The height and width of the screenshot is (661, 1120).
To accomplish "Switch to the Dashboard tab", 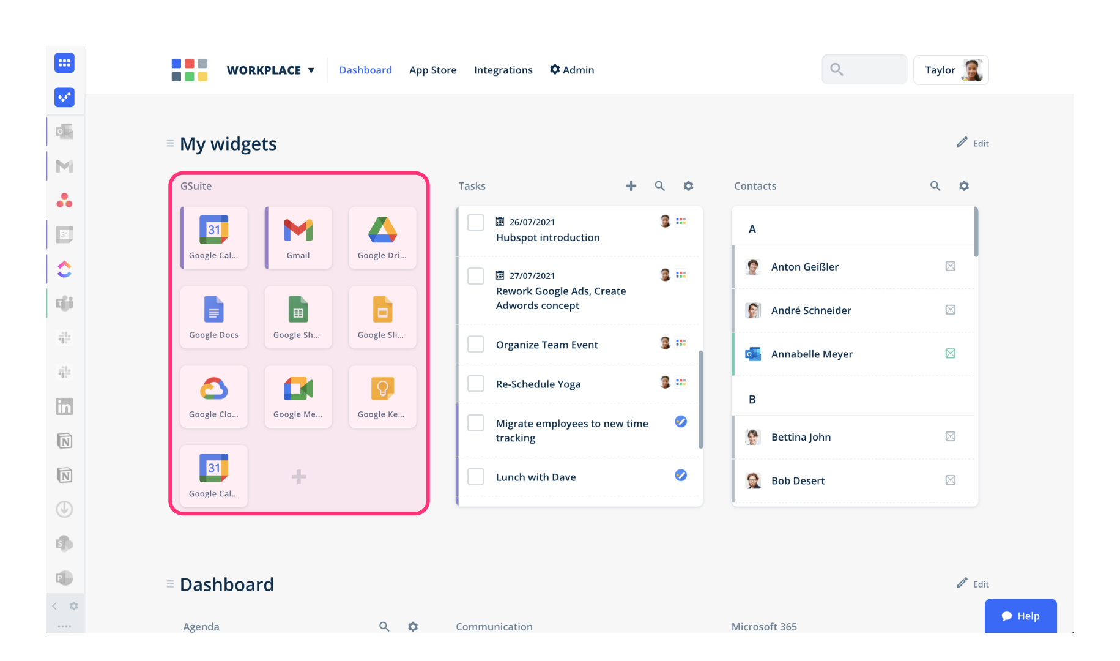I will (x=365, y=70).
